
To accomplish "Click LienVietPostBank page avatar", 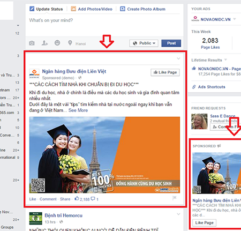I will [34, 73].
